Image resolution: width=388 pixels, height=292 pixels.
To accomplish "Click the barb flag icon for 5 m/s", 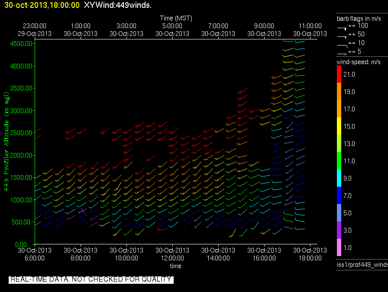I will (x=342, y=54).
